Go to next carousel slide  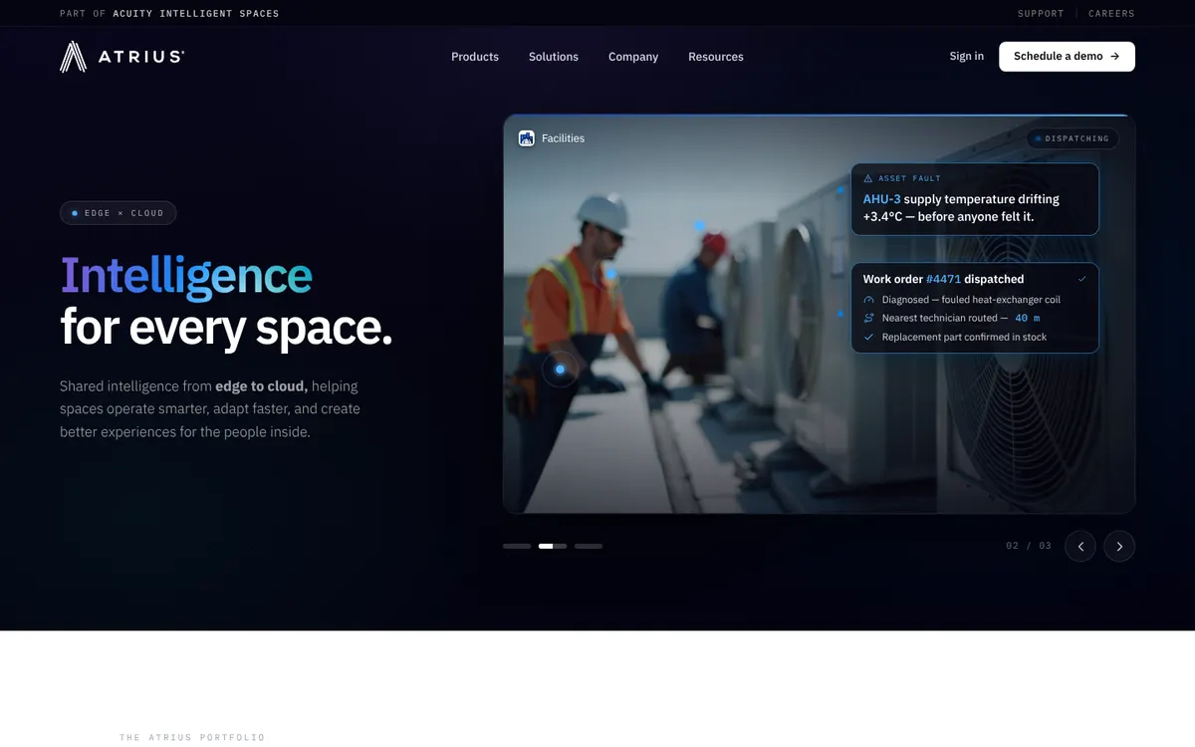pyautogui.click(x=1119, y=546)
